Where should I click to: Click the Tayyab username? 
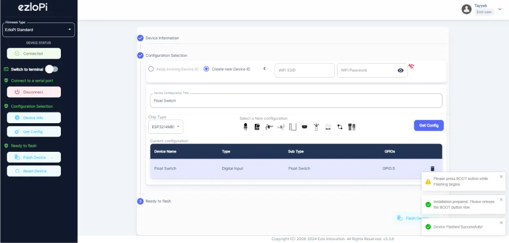(480, 6)
